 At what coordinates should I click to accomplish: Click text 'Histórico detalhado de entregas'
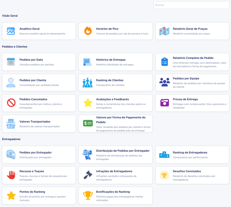point(115,65)
